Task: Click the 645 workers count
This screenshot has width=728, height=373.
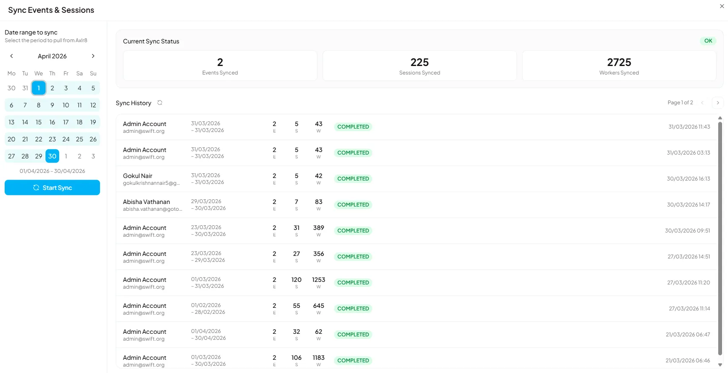Action: pyautogui.click(x=318, y=306)
